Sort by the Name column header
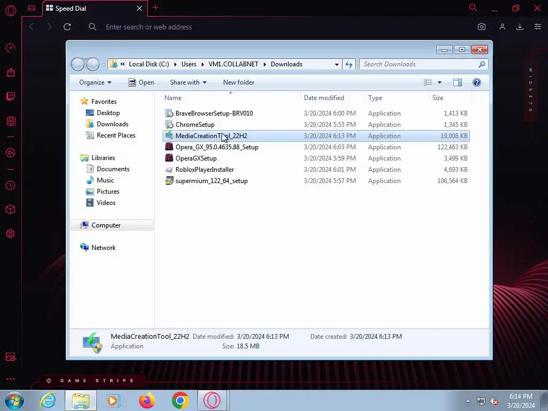The height and width of the screenshot is (411, 548). click(x=231, y=98)
